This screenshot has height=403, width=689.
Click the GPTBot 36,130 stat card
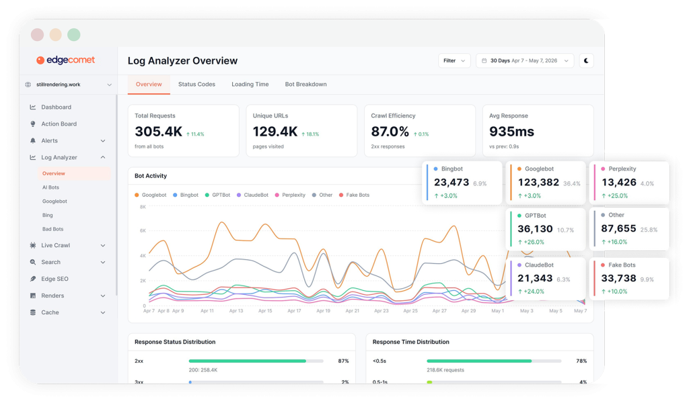tap(545, 229)
